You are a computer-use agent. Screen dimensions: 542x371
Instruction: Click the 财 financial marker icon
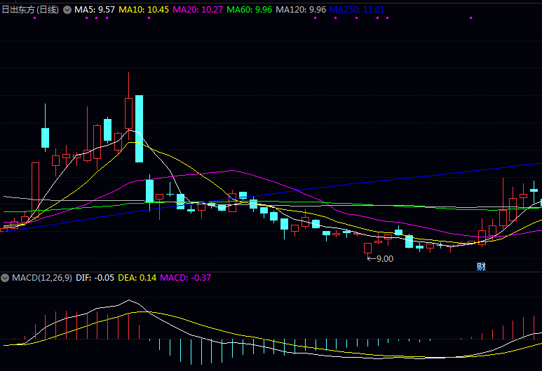coord(481,266)
